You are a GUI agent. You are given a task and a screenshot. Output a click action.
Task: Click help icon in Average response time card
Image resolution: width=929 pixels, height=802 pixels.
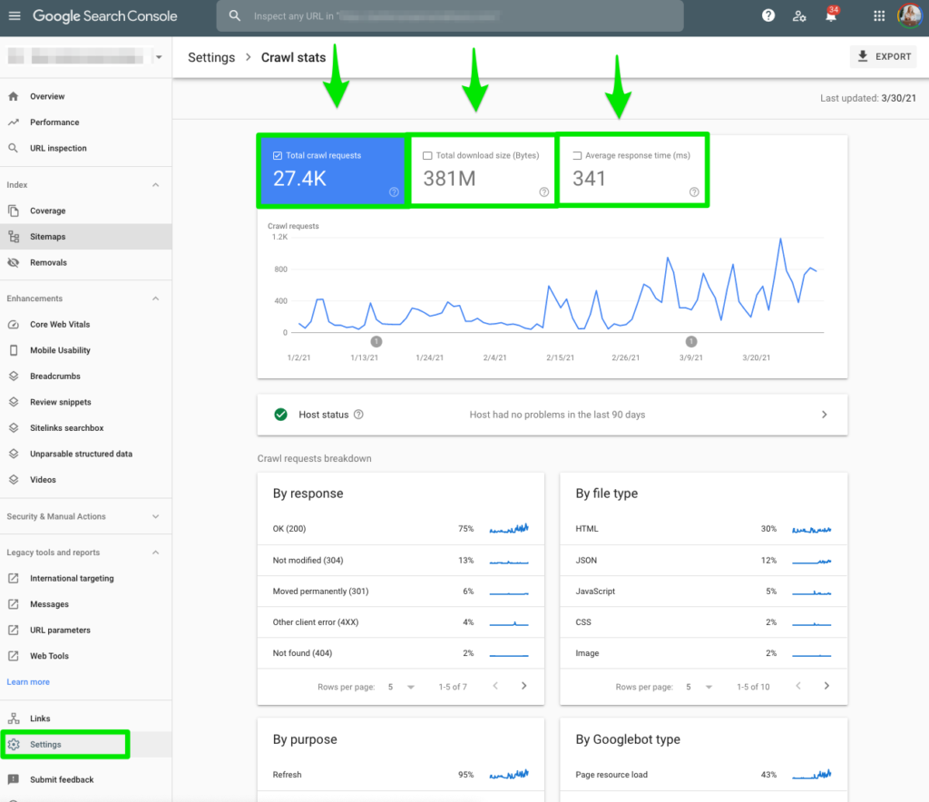click(x=694, y=191)
